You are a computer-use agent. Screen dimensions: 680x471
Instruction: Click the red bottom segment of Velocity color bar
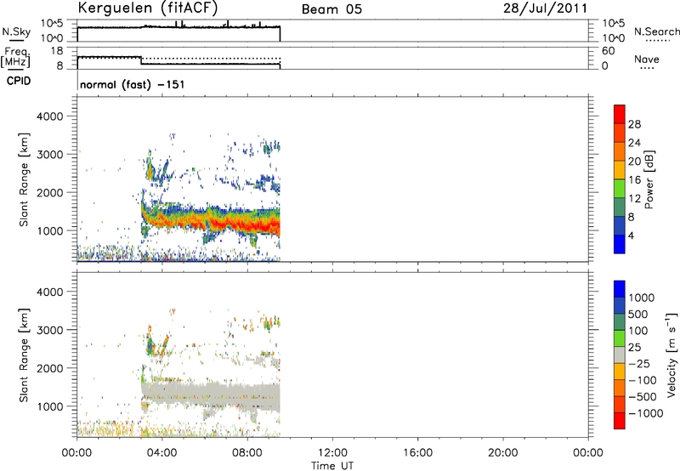click(620, 421)
